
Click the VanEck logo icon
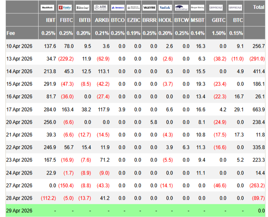(x=165, y=8)
